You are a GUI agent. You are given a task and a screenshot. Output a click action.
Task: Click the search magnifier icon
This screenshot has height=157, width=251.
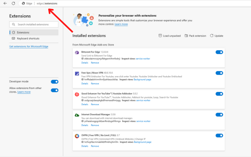tap(13, 24)
